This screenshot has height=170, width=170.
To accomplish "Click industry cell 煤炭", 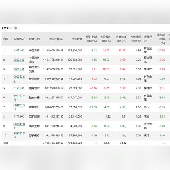I will [x=146, y=117].
